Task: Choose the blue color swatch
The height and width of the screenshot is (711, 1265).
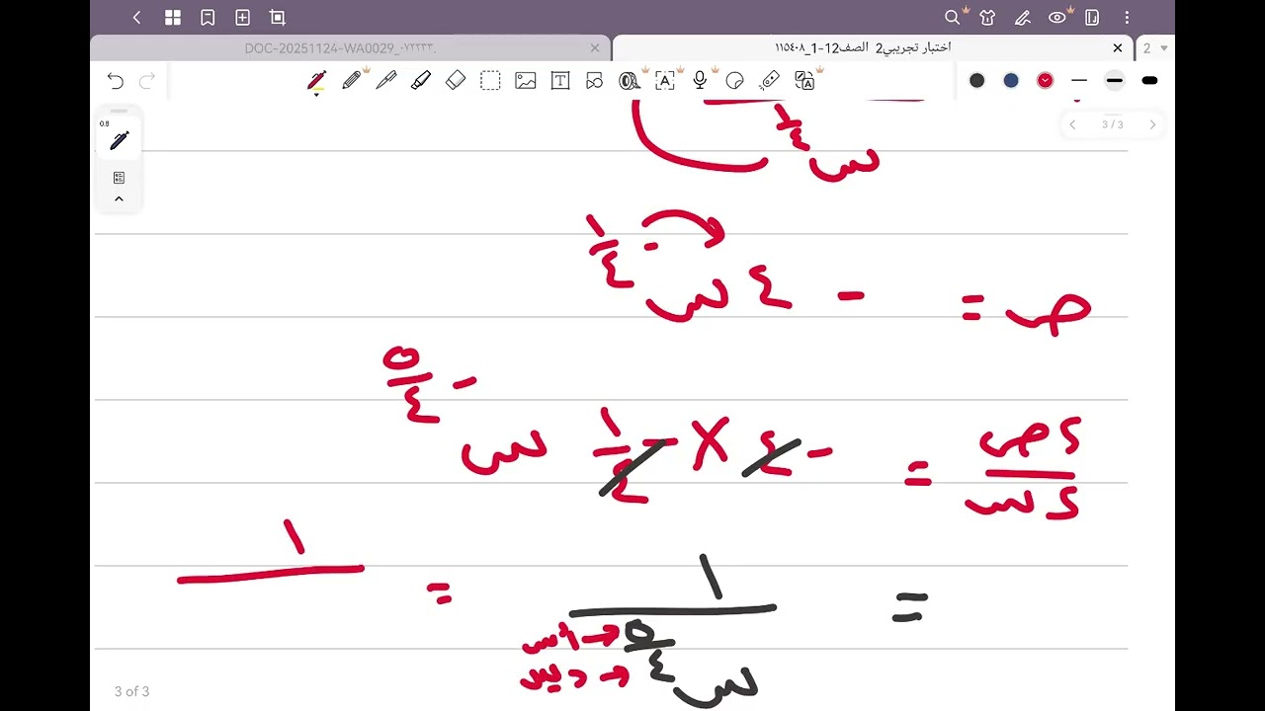Action: [x=1011, y=81]
